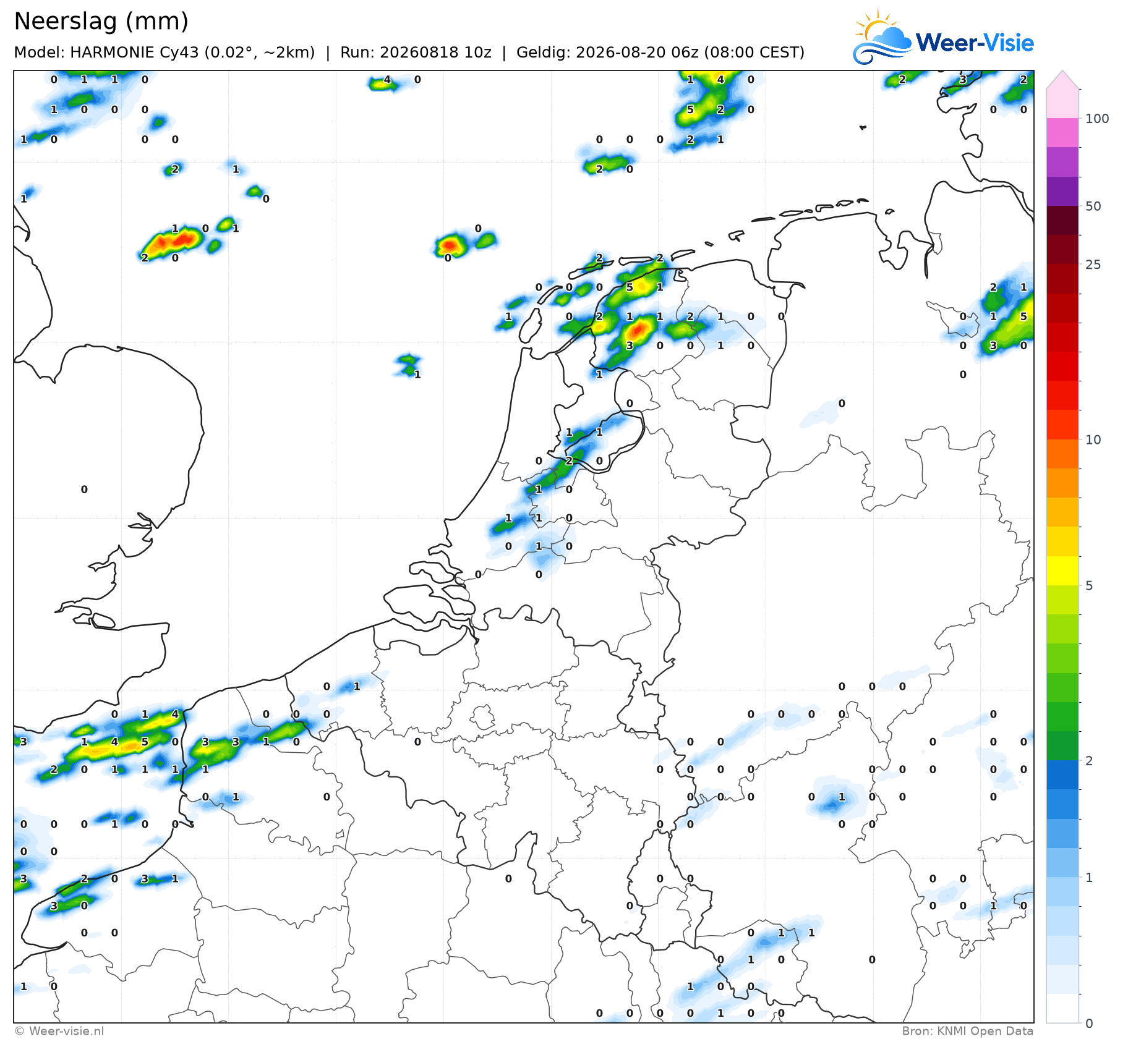The image size is (1128, 1039).
Task: Click the Bron: KNMI Open Data credit
Action: point(967,1031)
